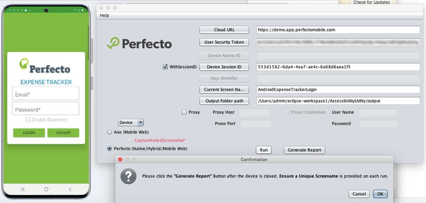Select Axe (Mobile Web) radio button
This screenshot has height=203, width=426.
110,132
